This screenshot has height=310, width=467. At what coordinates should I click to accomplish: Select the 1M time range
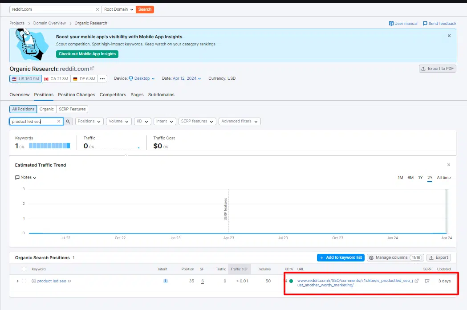(x=400, y=178)
